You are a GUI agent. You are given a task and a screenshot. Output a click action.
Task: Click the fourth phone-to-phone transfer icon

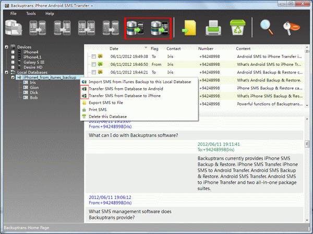pyautogui.click(x=111, y=28)
